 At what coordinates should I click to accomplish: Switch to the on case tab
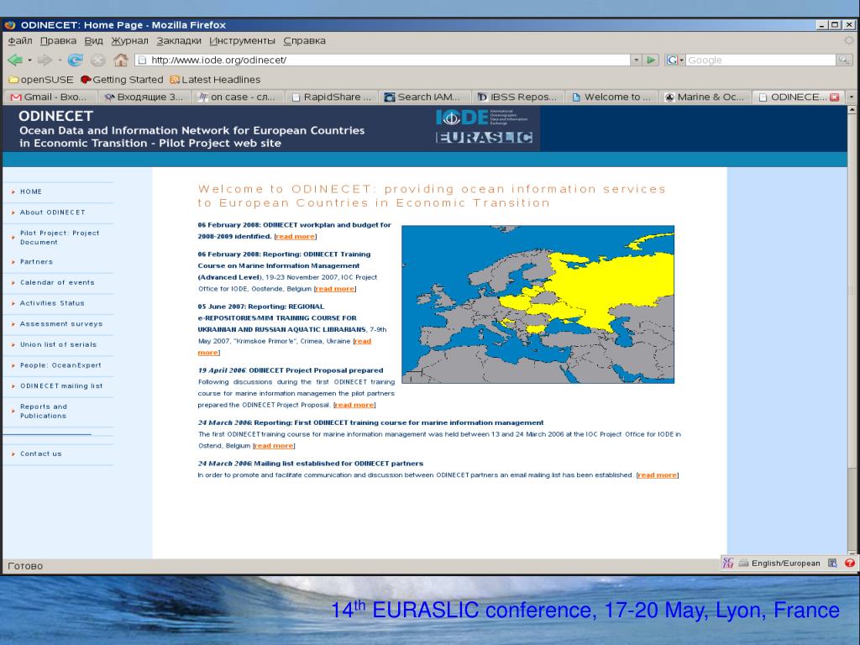pos(238,97)
